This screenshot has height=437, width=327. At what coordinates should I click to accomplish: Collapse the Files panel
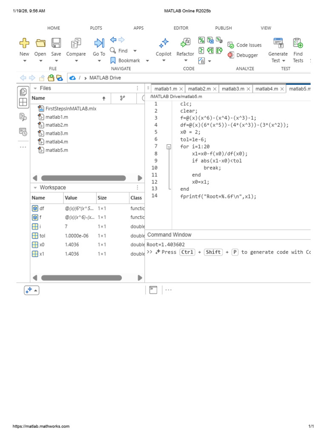tap(35, 88)
